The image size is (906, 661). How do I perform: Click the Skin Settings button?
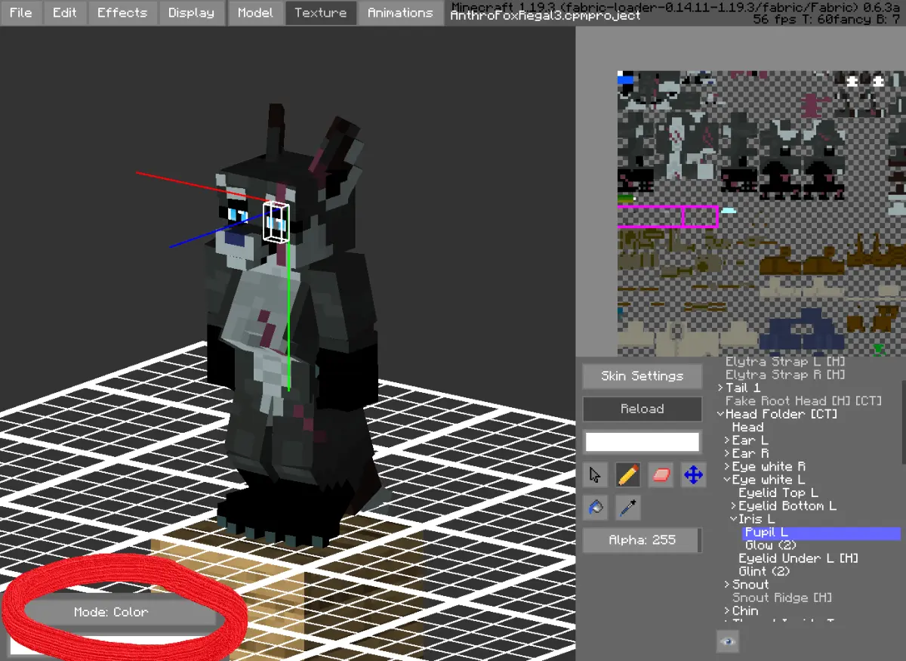tap(642, 376)
